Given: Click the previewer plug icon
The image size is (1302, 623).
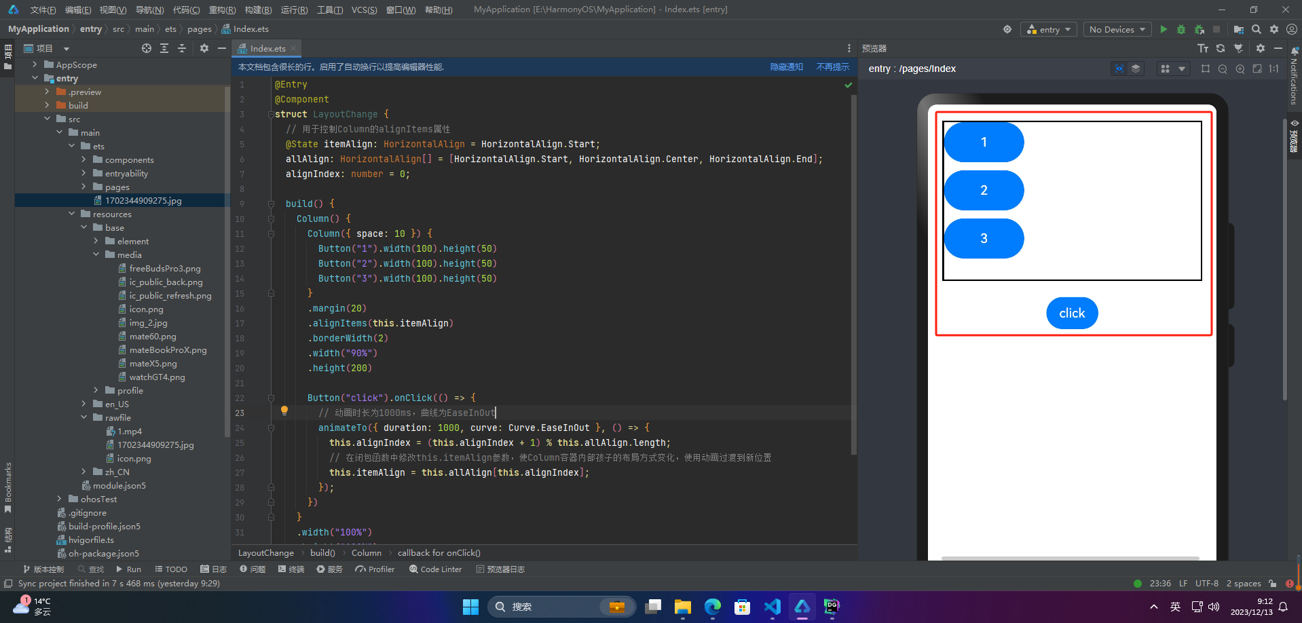Looking at the screenshot, I should [x=1238, y=48].
